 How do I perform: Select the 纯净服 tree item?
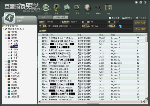[x=14, y=64]
